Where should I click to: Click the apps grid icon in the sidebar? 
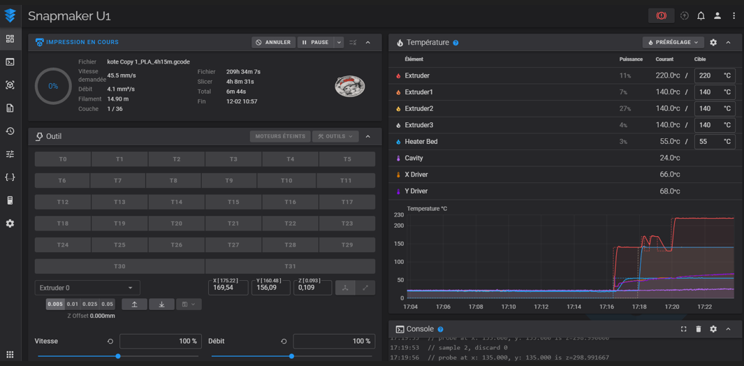pyautogui.click(x=10, y=354)
